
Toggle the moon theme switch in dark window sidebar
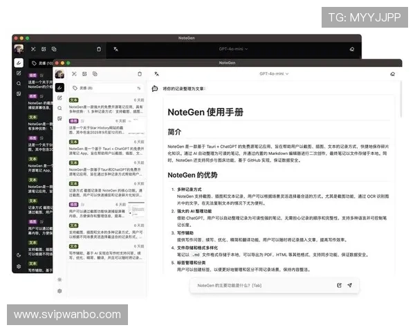19,255
